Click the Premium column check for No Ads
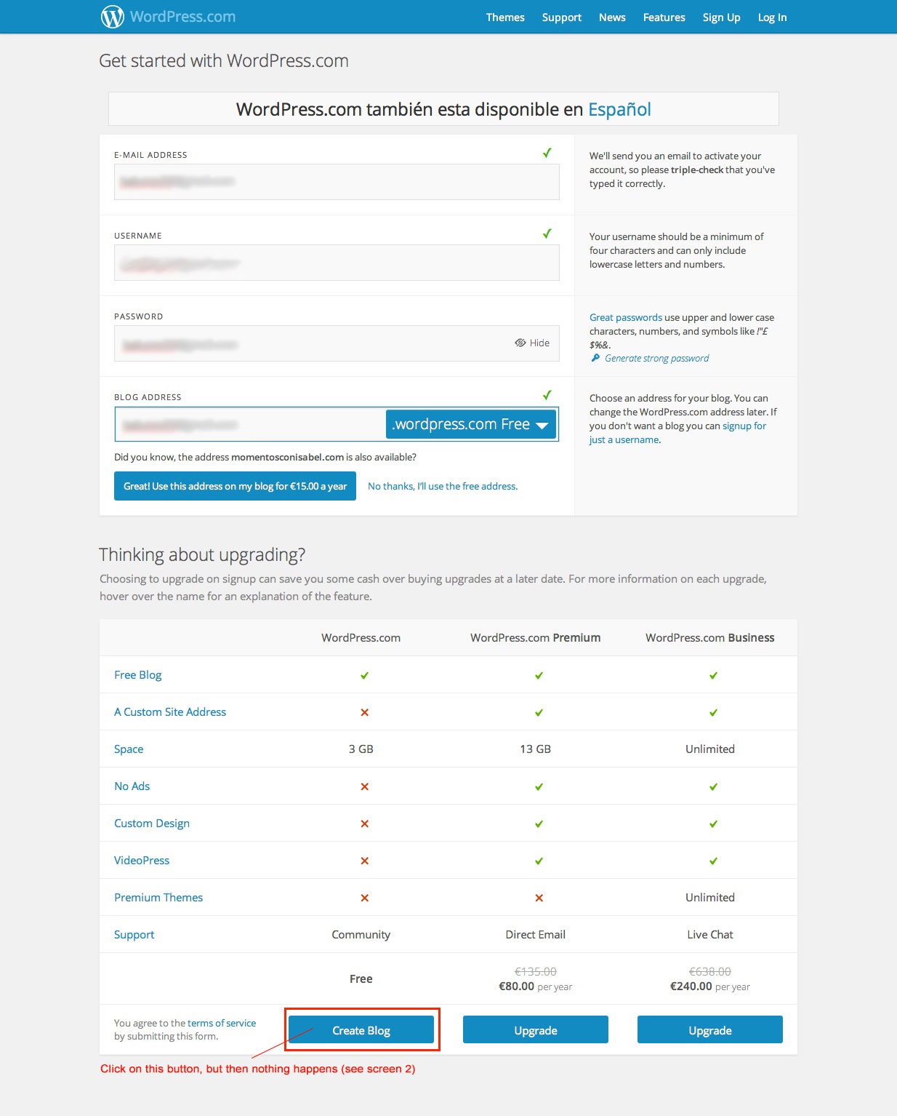Image resolution: width=897 pixels, height=1116 pixels. tap(539, 786)
